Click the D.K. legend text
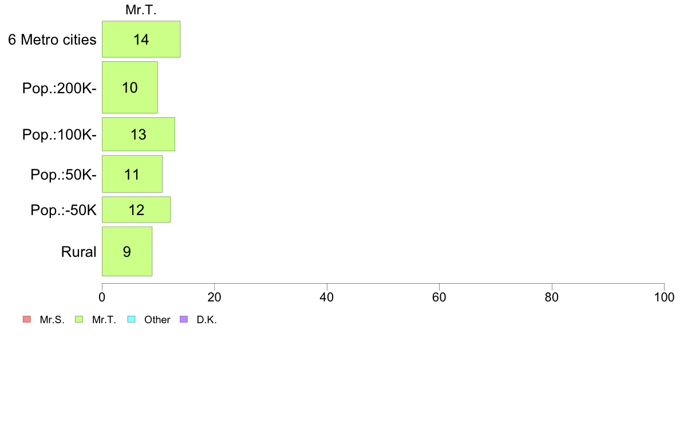 pyautogui.click(x=207, y=320)
